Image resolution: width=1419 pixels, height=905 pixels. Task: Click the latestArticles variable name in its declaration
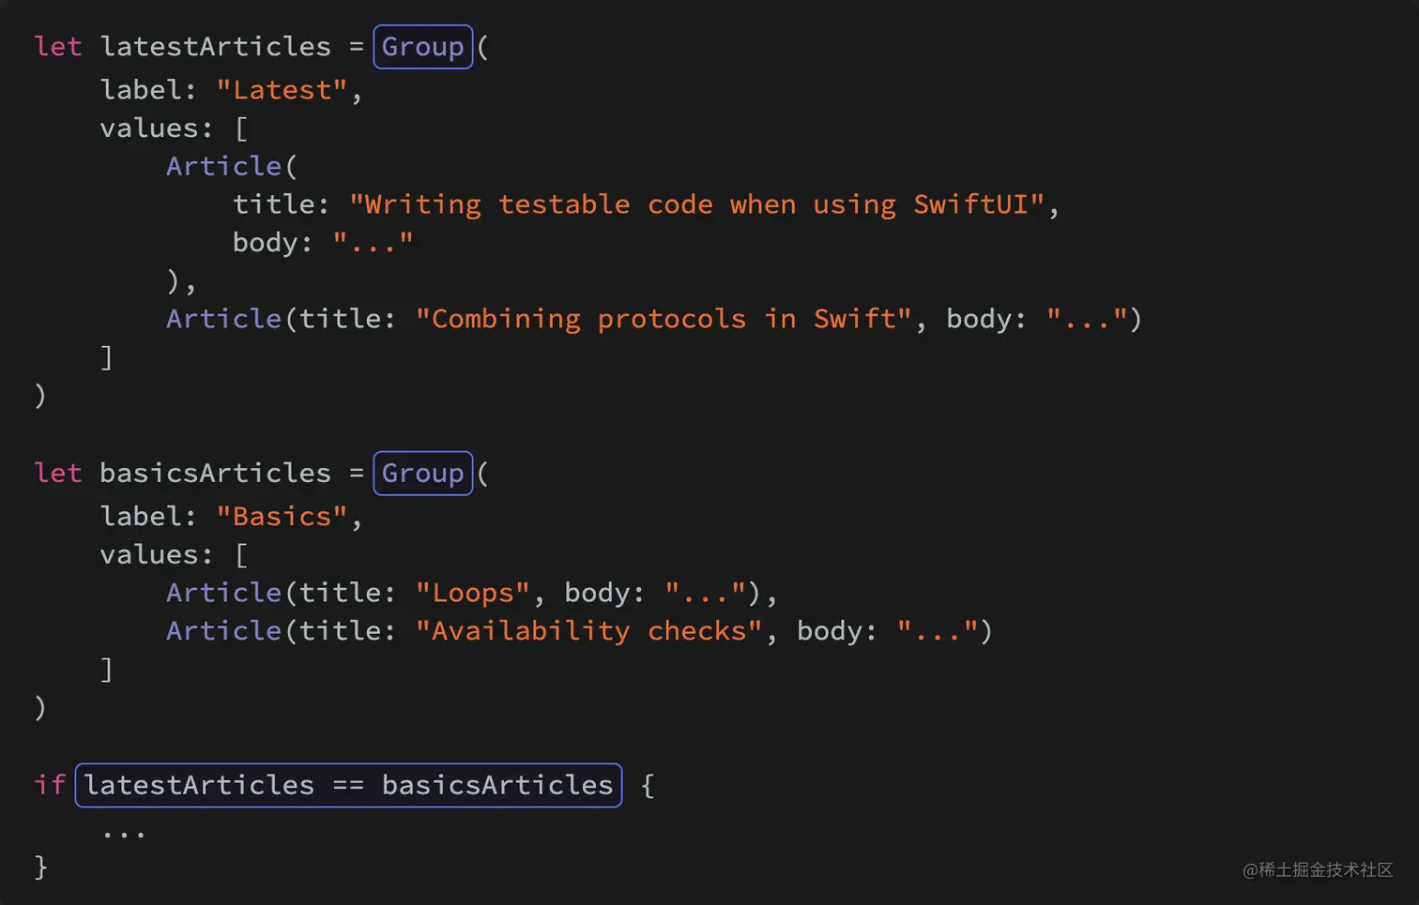click(x=216, y=47)
